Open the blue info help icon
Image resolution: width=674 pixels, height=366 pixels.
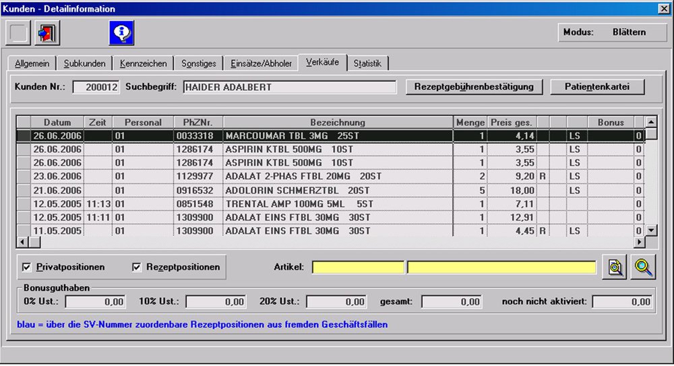pyautogui.click(x=122, y=33)
